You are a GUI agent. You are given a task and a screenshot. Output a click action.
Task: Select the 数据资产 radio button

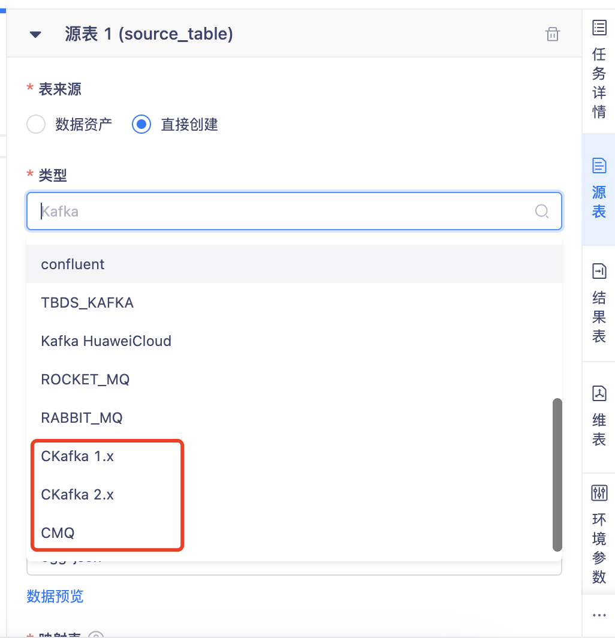36,124
